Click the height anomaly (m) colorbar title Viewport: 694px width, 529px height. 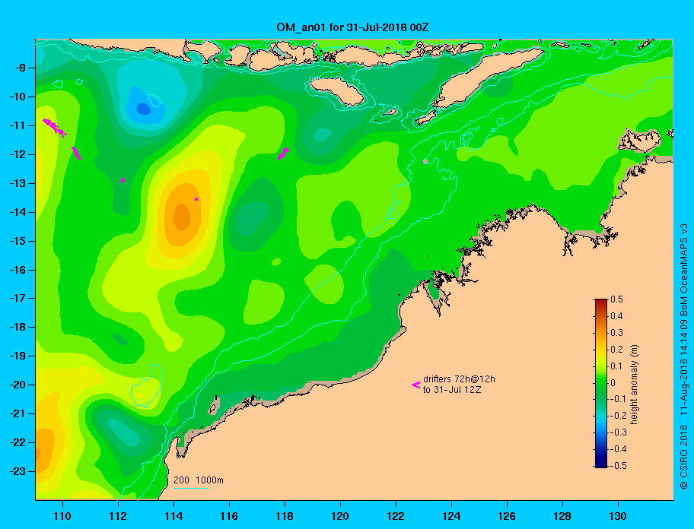pos(634,385)
